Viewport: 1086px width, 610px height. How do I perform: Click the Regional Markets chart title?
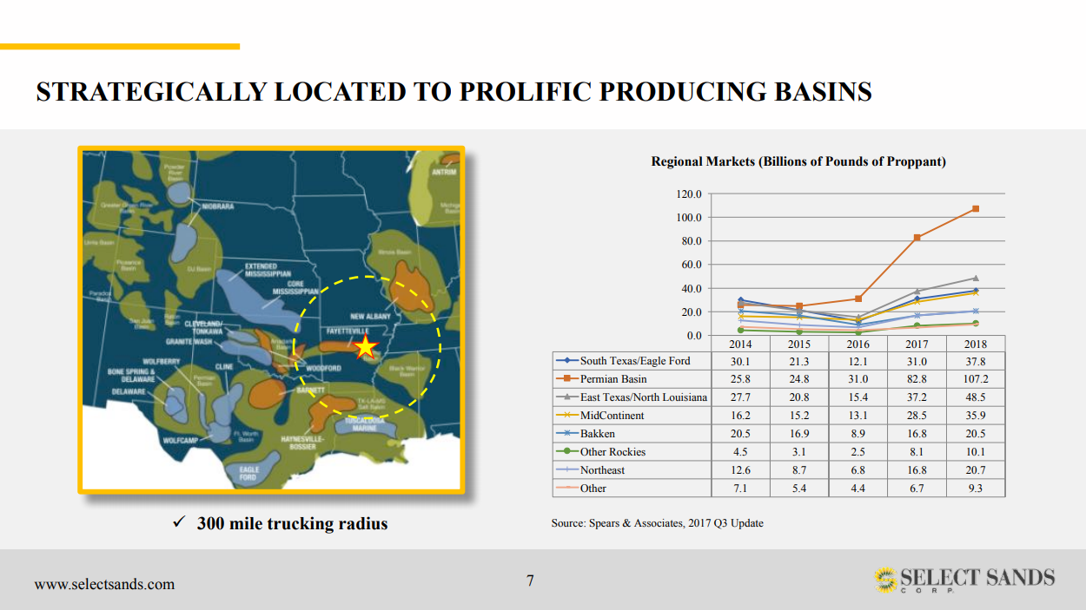point(798,161)
